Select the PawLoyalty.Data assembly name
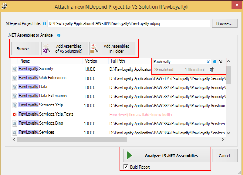The height and width of the screenshot is (175, 243). pos(33,87)
